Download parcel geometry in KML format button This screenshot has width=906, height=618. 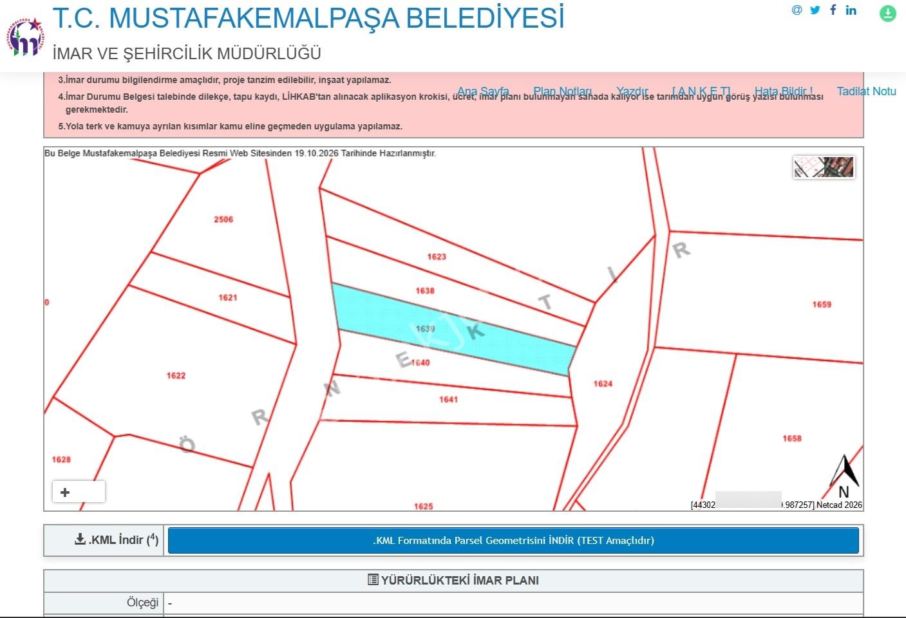[x=513, y=541]
